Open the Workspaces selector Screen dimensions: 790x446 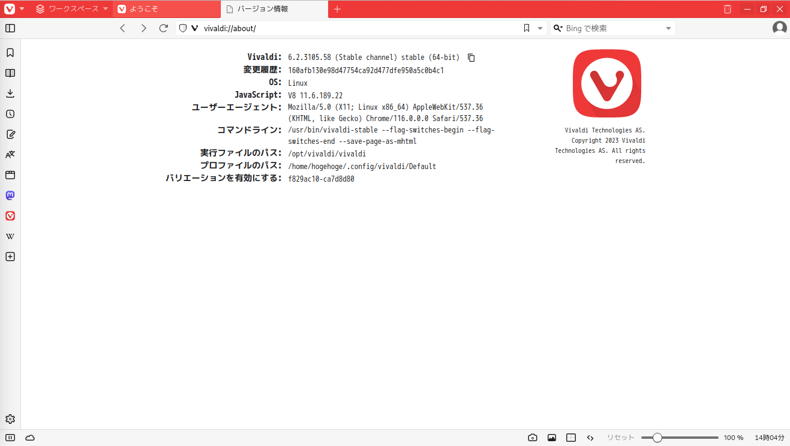pyautogui.click(x=72, y=9)
